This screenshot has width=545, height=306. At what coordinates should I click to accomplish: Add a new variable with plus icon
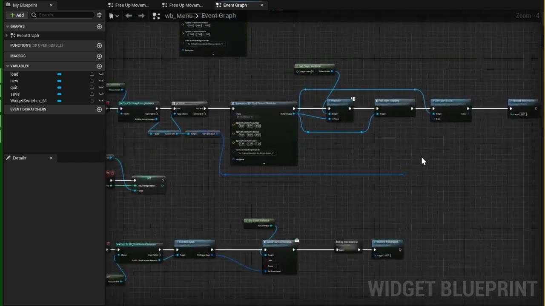point(99,66)
